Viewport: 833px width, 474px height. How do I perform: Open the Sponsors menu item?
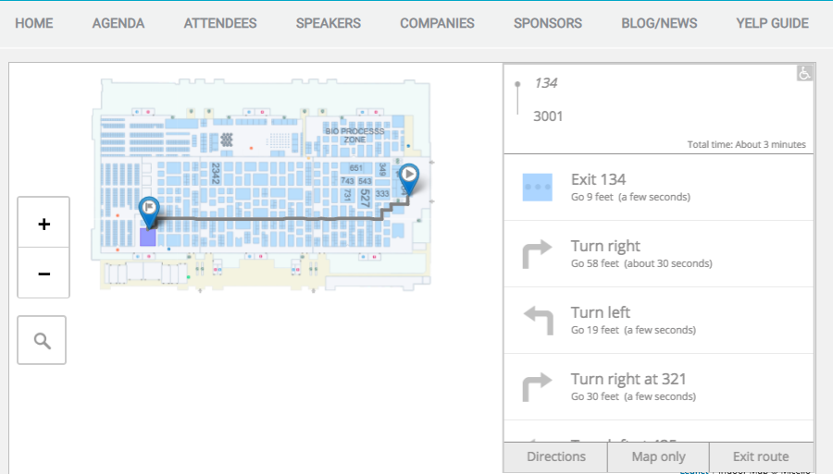click(x=548, y=23)
